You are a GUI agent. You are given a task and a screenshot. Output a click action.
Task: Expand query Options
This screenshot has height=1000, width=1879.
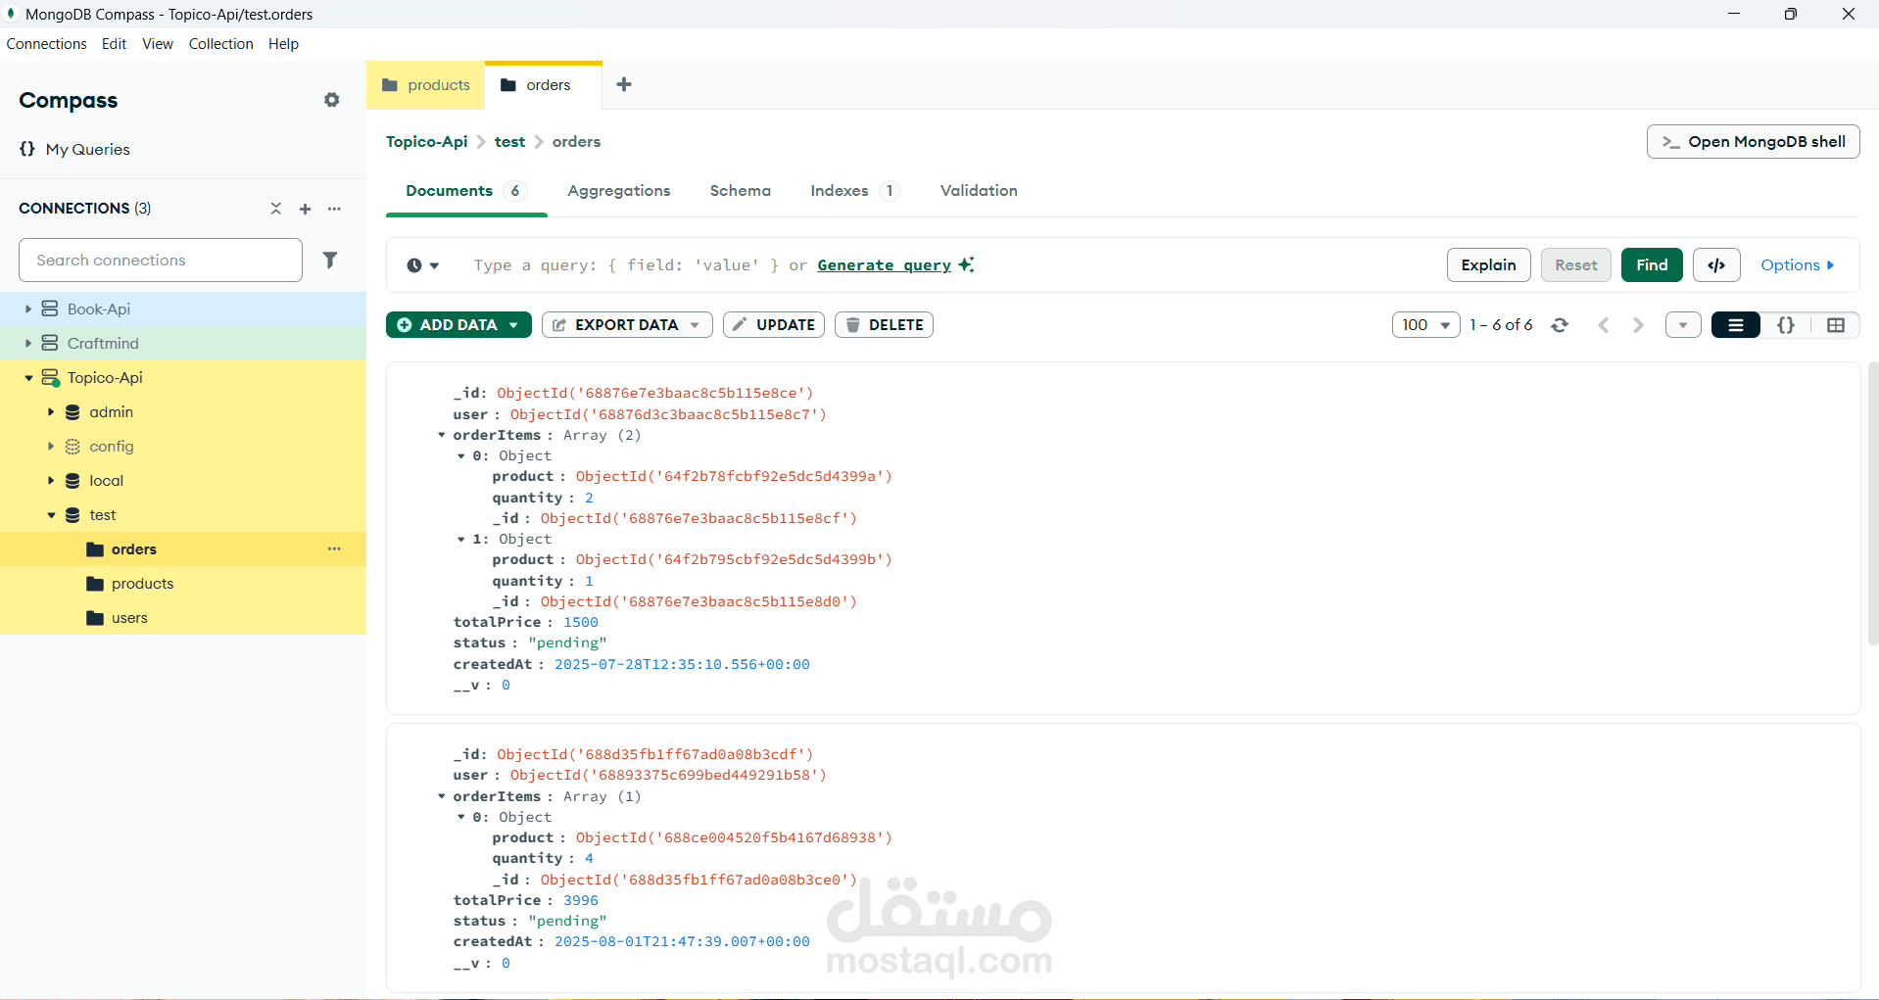tap(1798, 265)
